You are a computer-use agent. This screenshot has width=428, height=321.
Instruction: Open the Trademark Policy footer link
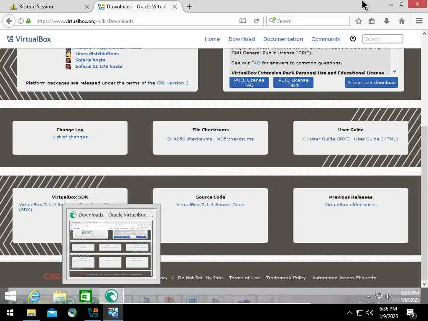pyautogui.click(x=286, y=278)
